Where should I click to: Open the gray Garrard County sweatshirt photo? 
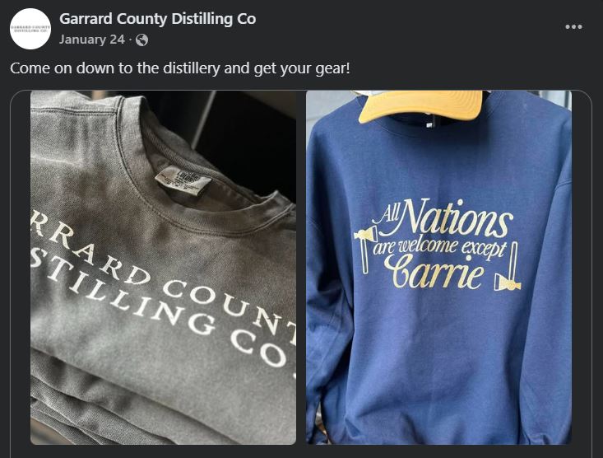click(163, 268)
